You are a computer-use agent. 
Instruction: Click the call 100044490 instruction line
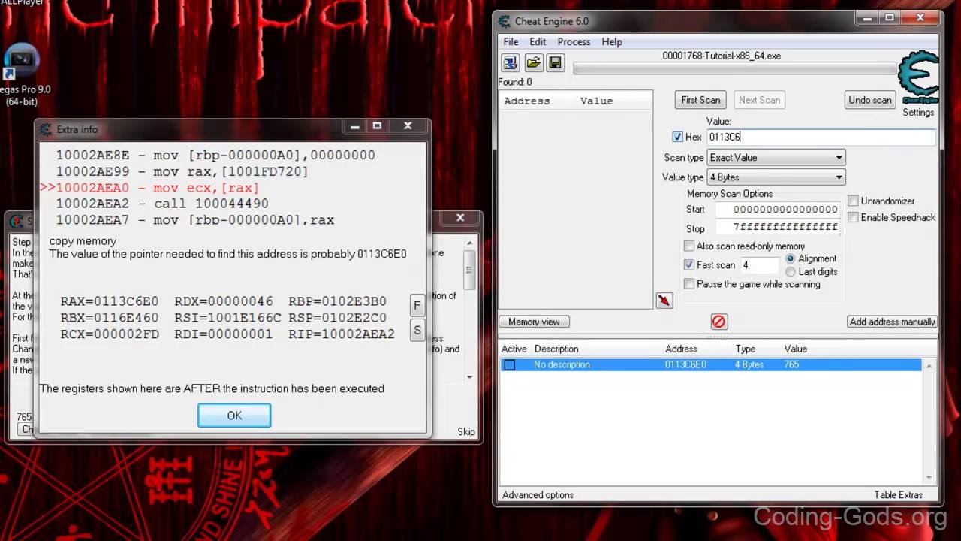pyautogui.click(x=162, y=204)
